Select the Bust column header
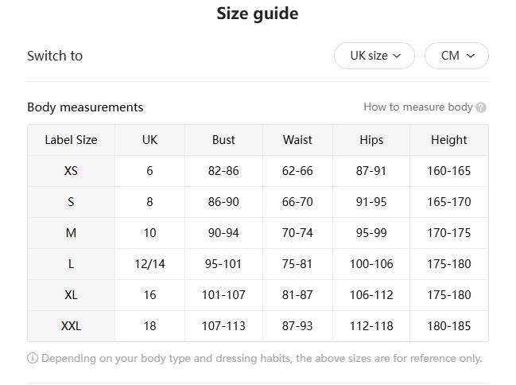Image resolution: width=516 pixels, height=385 pixels. (223, 140)
